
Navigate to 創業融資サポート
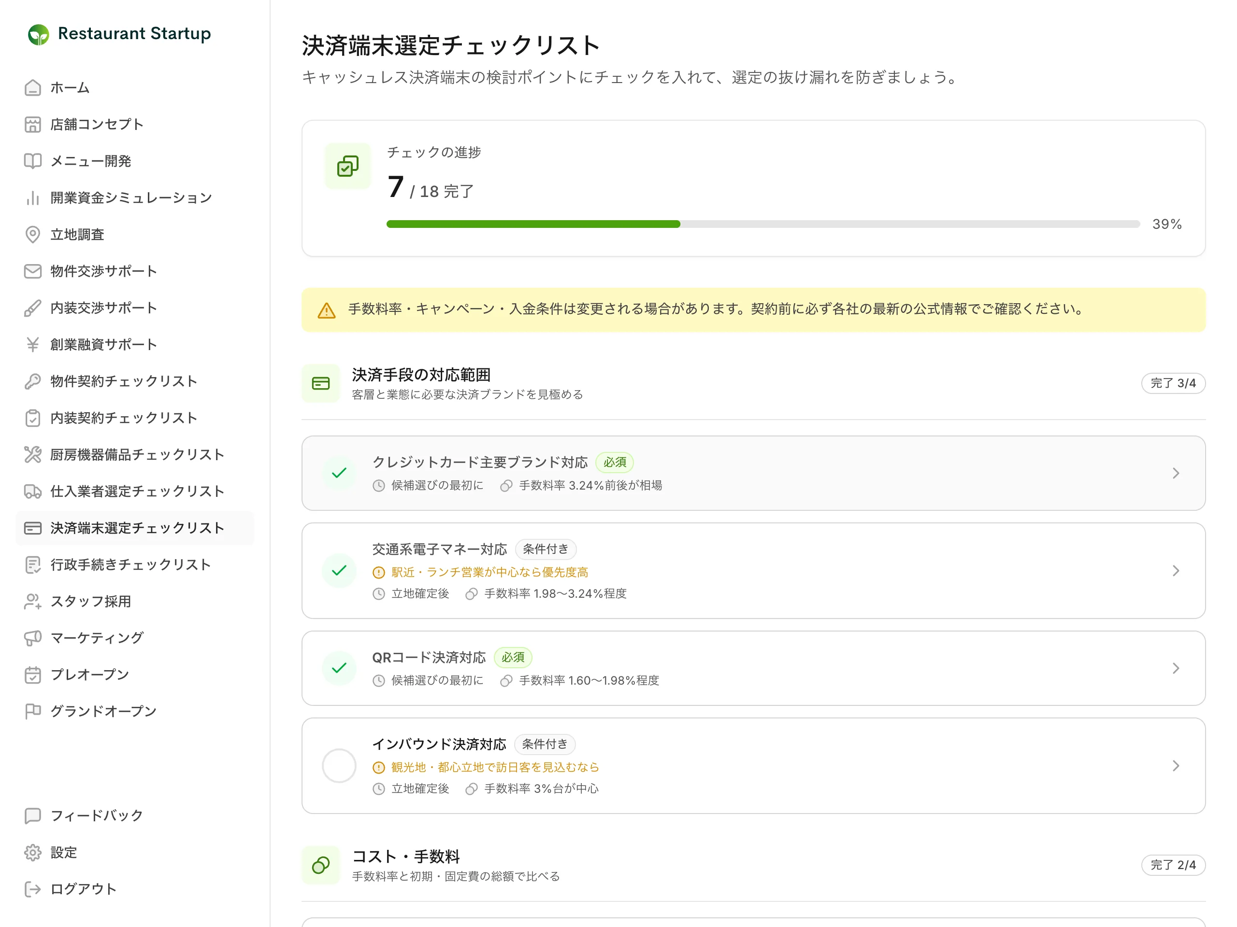click(x=135, y=344)
